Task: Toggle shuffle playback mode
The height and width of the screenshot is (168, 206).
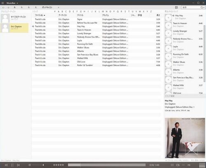Action: coord(189,165)
